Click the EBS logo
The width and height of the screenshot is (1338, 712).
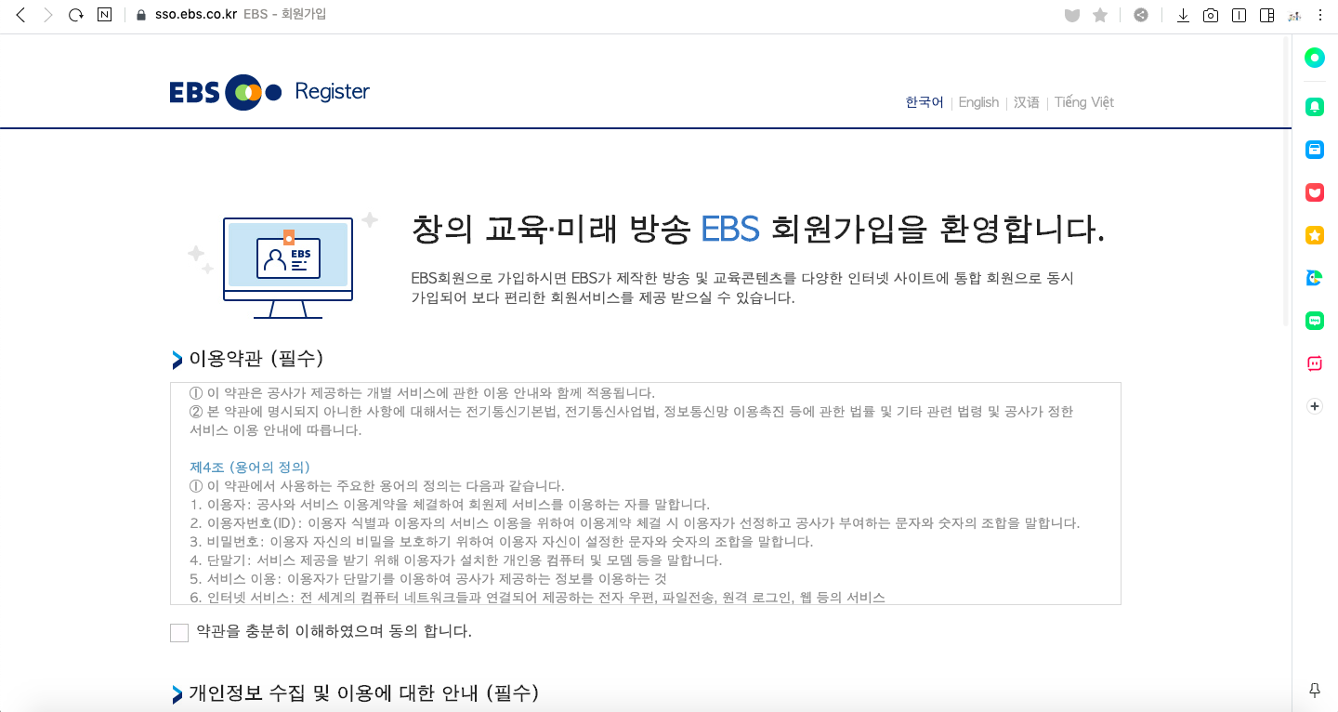(225, 92)
